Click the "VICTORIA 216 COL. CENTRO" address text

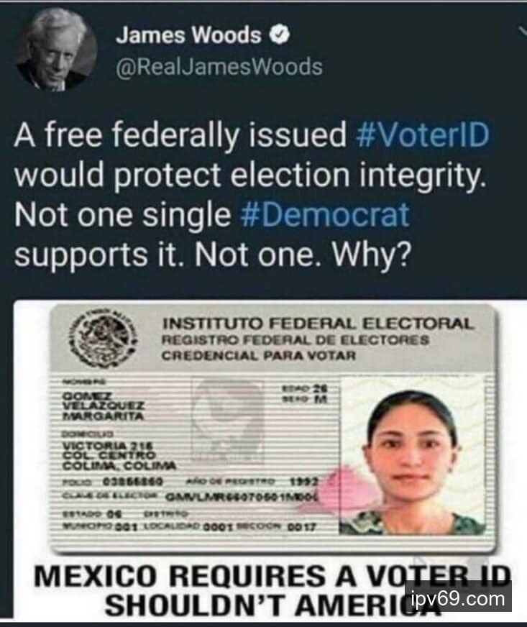[109, 451]
